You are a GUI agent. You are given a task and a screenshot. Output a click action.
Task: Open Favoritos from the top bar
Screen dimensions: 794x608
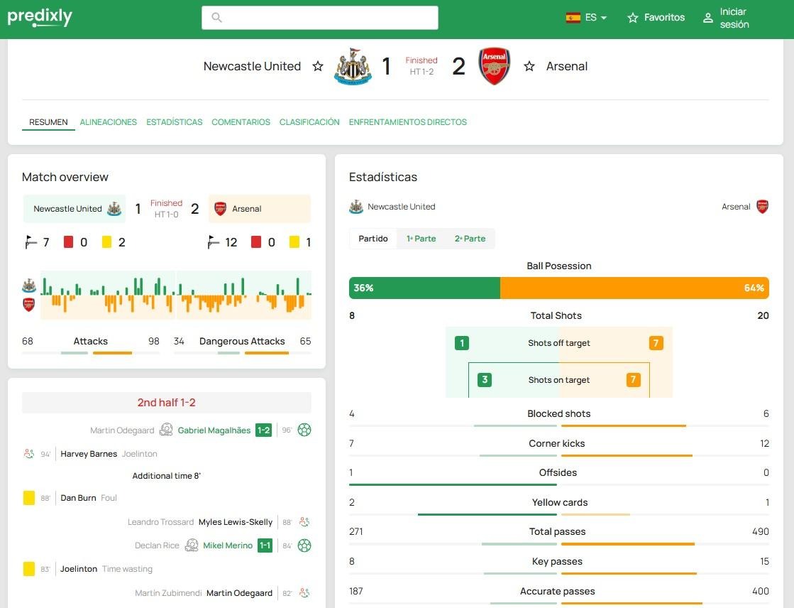(656, 18)
